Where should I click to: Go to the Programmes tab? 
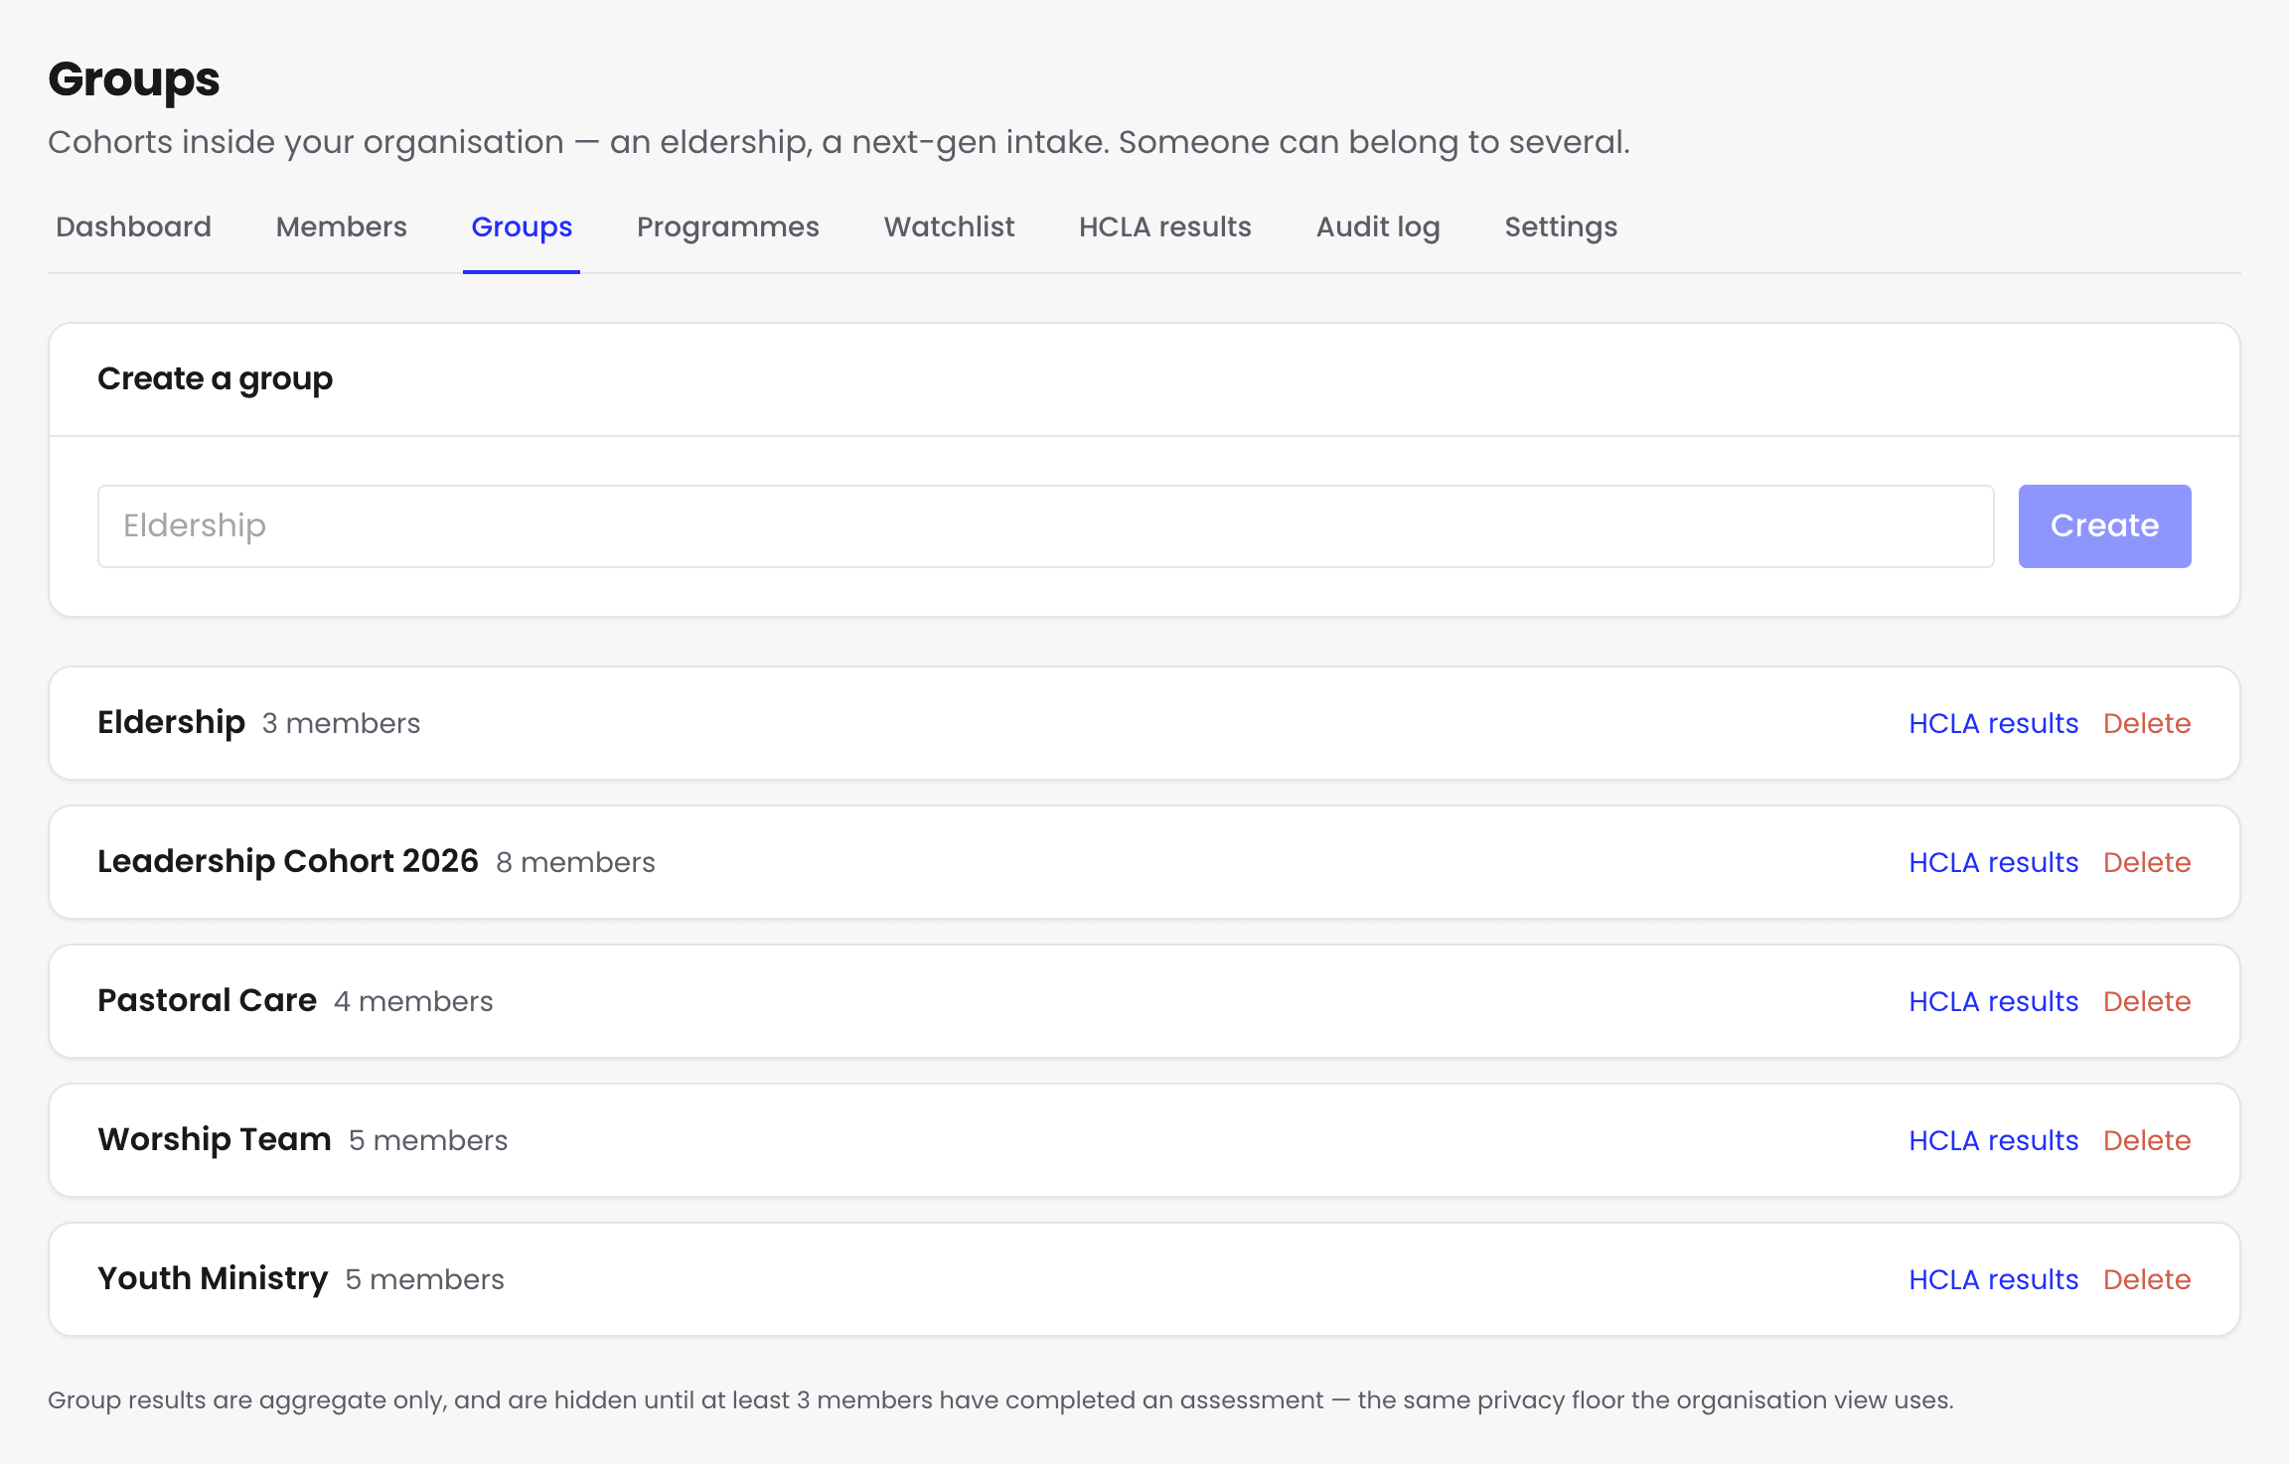tap(727, 226)
